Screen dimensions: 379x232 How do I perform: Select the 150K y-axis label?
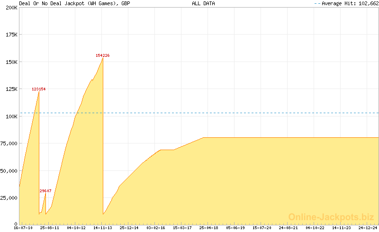[x=11, y=62]
